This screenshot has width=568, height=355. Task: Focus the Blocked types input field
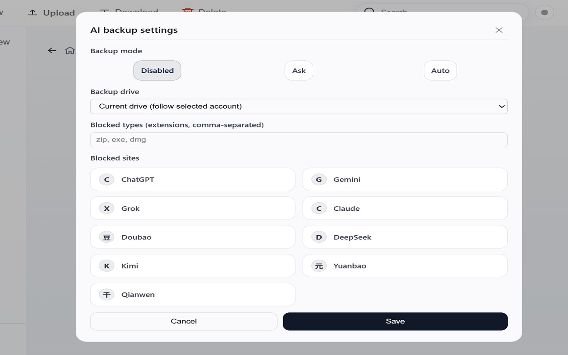tap(299, 140)
